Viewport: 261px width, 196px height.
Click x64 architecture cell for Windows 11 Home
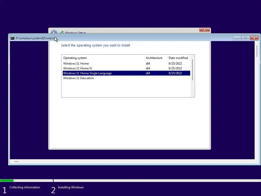click(148, 64)
